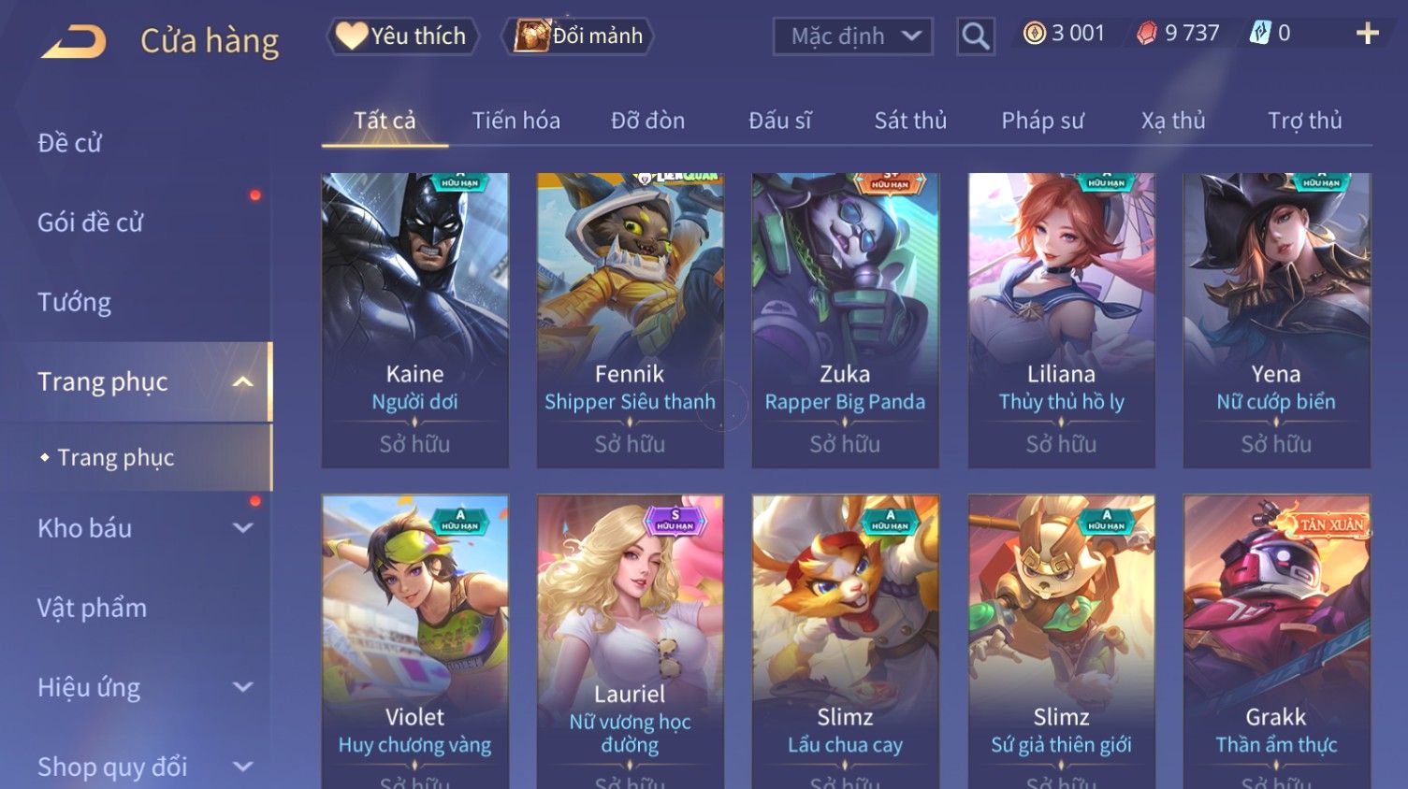Switch to the Sát thủ tab

(x=910, y=121)
